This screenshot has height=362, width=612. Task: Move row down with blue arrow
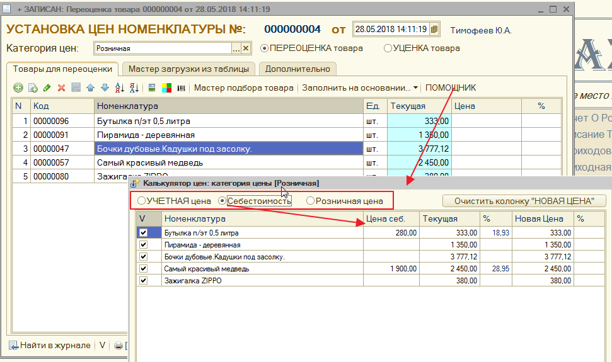tap(105, 88)
